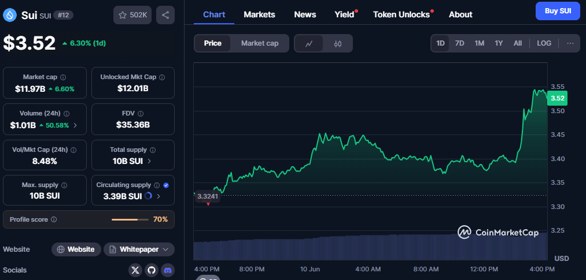Set chart range to 1M
The width and height of the screenshot is (586, 280).
tap(480, 43)
